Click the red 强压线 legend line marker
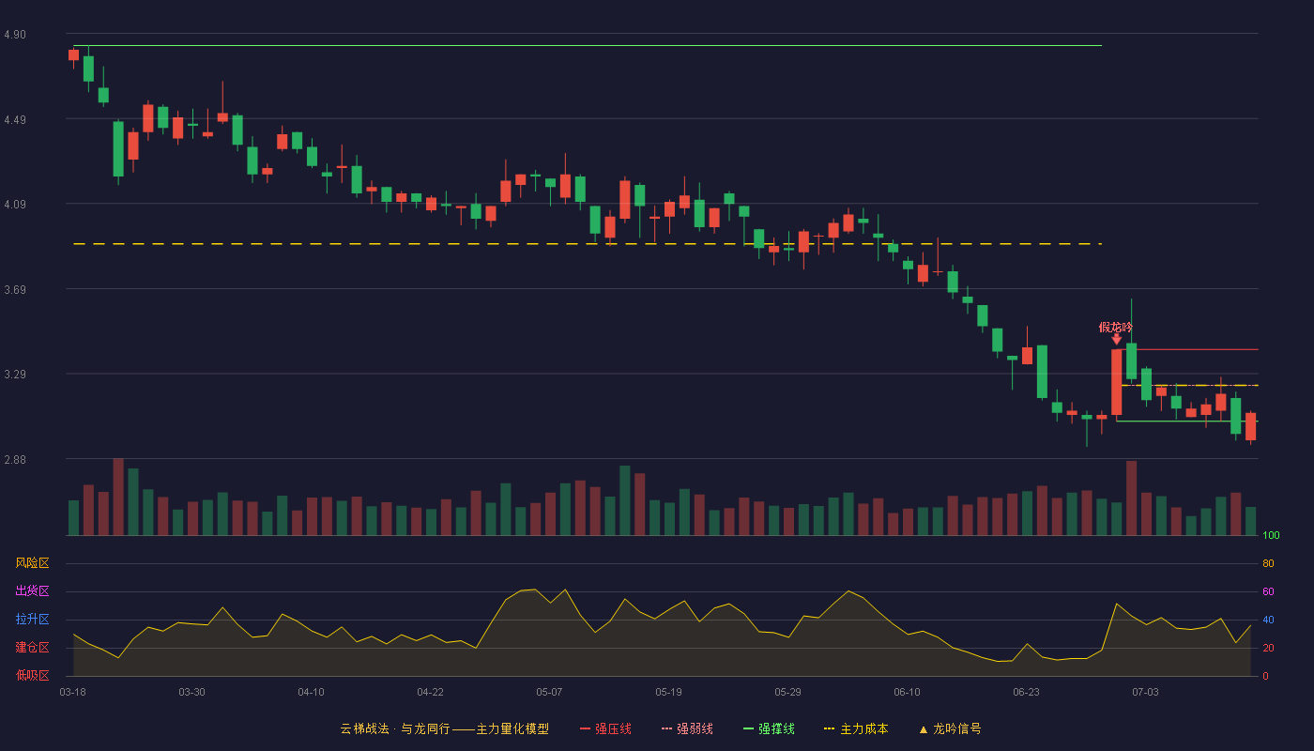Image resolution: width=1314 pixels, height=751 pixels. [x=586, y=728]
